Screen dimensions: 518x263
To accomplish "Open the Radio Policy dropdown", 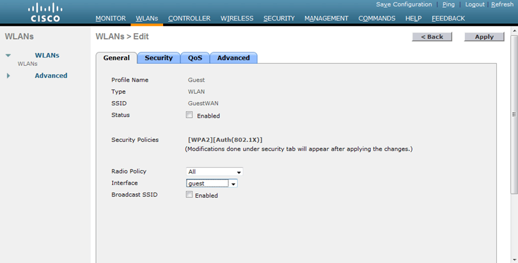I will pyautogui.click(x=214, y=171).
